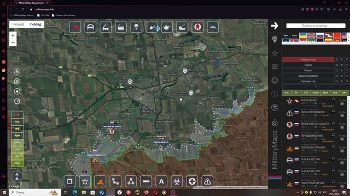This screenshot has width=350, height=196.
Task: Select the ruler measure icon in bottom toolbar
Action: (146, 181)
